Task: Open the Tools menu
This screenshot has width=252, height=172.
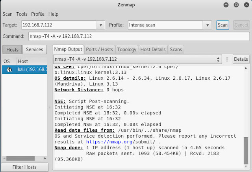Action: 22,14
